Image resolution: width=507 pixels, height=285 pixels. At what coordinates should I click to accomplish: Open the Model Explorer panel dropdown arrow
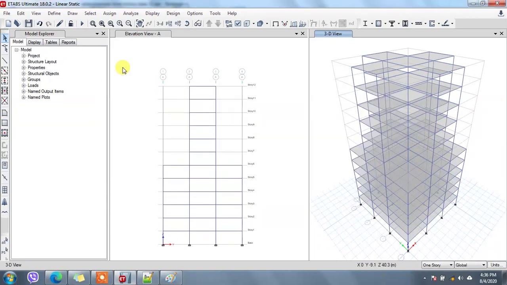pos(97,34)
